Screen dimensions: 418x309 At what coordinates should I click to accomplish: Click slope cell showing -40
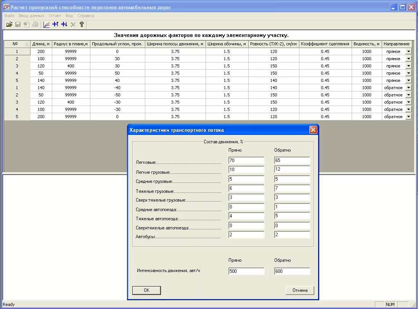coord(117,87)
